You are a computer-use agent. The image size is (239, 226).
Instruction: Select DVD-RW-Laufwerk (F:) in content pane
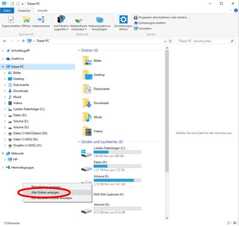point(109,194)
